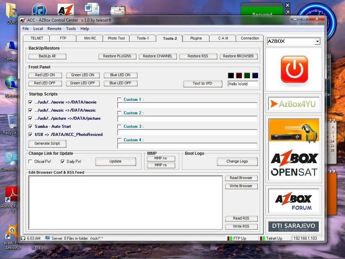The image size is (345, 259).
Task: Enable the Custom 2 script checkbox
Action: point(119,113)
